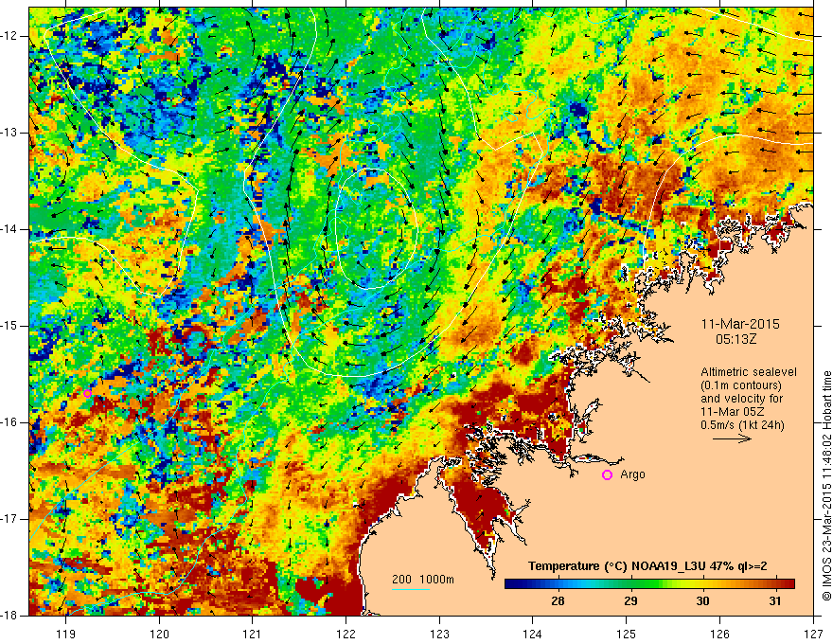833x644 pixels.
Task: Click the velocity reference arrow in the legend
Action: pyautogui.click(x=732, y=438)
